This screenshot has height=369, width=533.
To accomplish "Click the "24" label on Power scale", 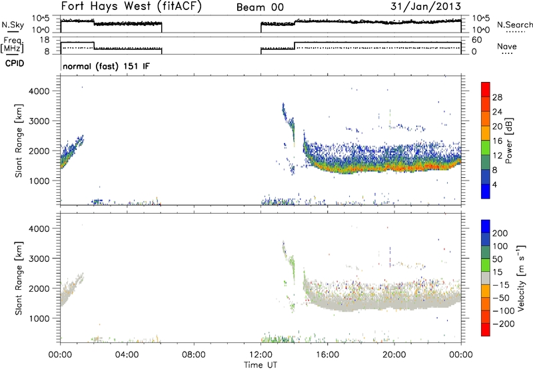I will click(497, 112).
